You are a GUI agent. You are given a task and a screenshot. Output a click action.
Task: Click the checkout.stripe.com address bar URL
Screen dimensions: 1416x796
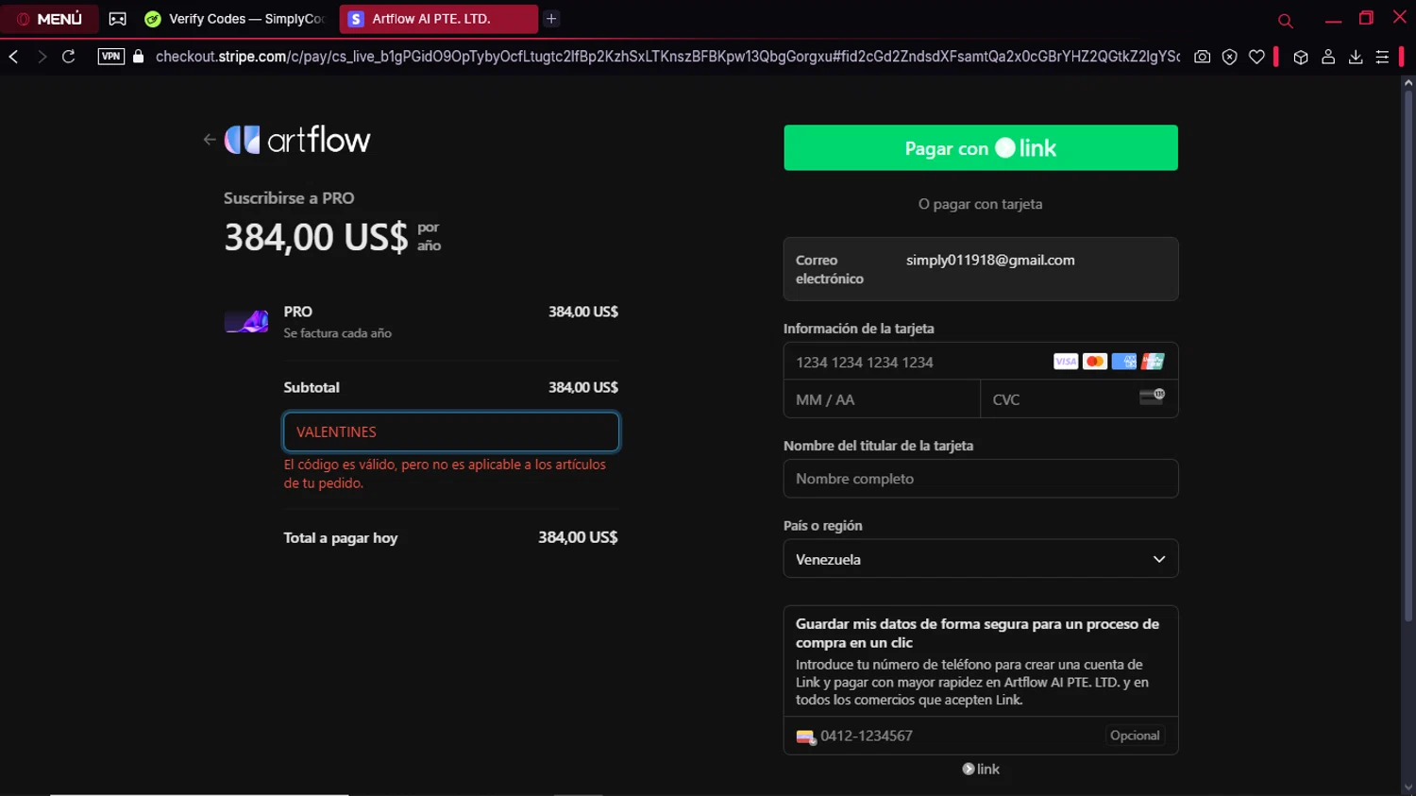point(667,57)
